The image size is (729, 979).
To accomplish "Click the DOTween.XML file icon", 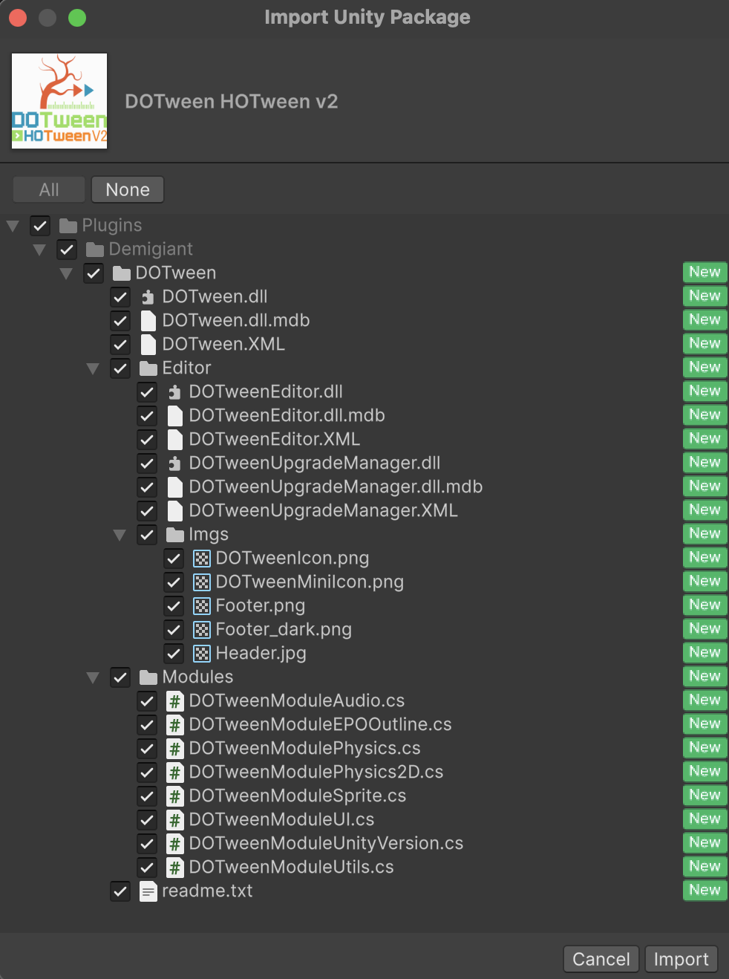I will click(x=148, y=344).
